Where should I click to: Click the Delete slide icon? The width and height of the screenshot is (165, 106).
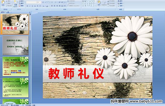(21, 6)
